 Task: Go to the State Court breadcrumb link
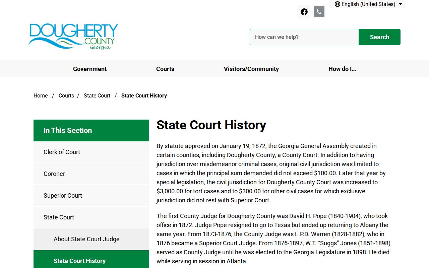click(x=97, y=95)
